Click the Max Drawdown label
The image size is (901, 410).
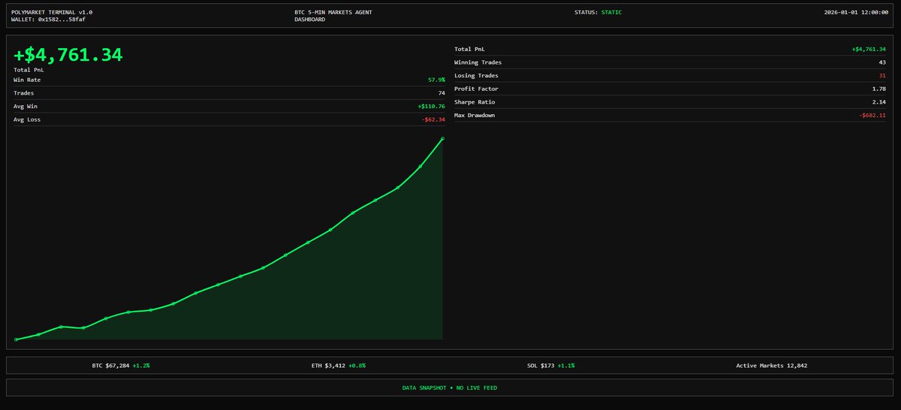pyautogui.click(x=475, y=116)
